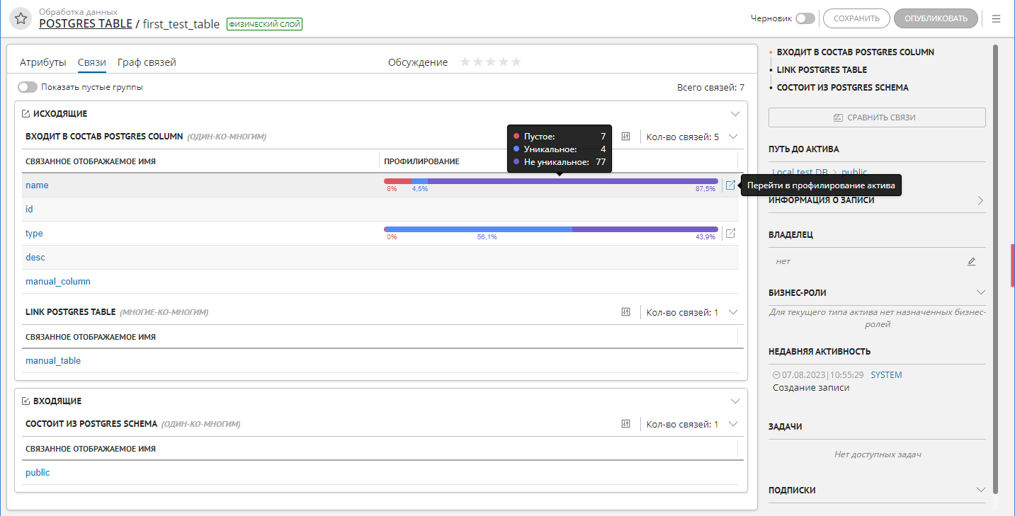This screenshot has height=516, width=1015.
Task: Toggle the Черновик draft switch
Action: pyautogui.click(x=805, y=18)
